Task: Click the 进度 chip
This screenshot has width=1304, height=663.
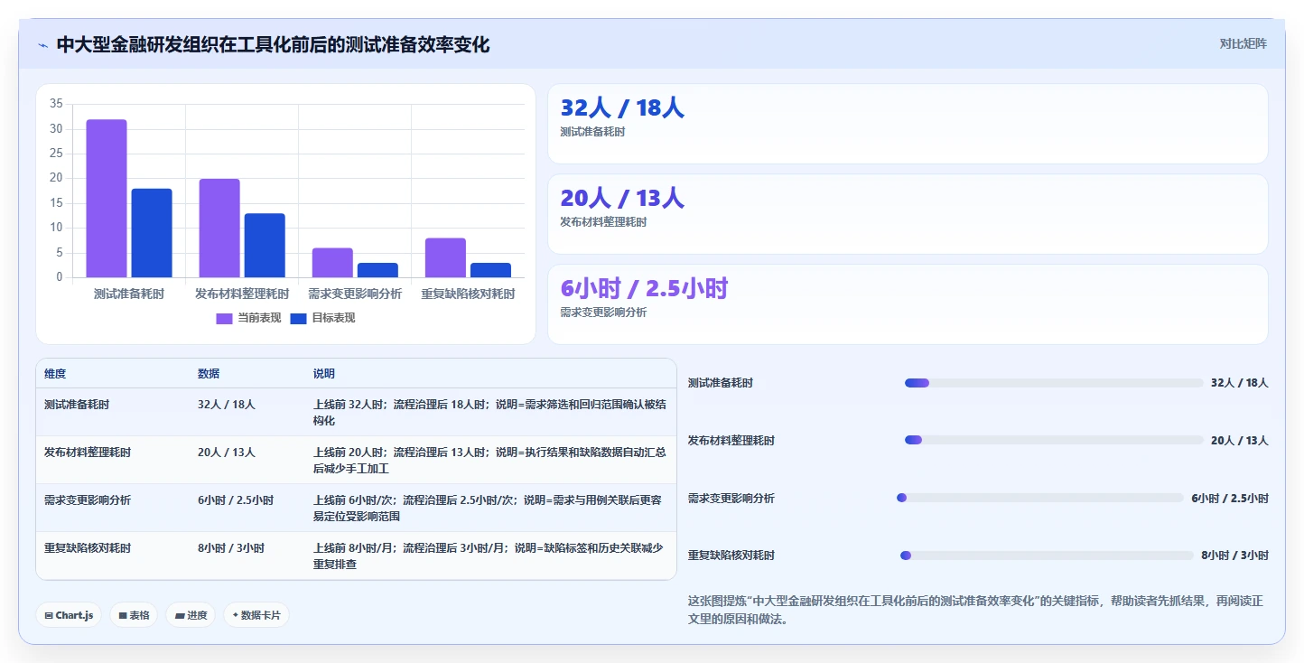Action: click(191, 615)
